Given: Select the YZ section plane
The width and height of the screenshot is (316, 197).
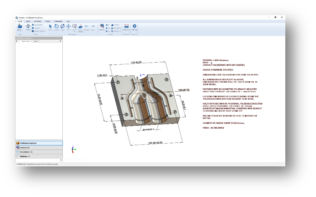Looking at the screenshot, I should (x=108, y=28).
